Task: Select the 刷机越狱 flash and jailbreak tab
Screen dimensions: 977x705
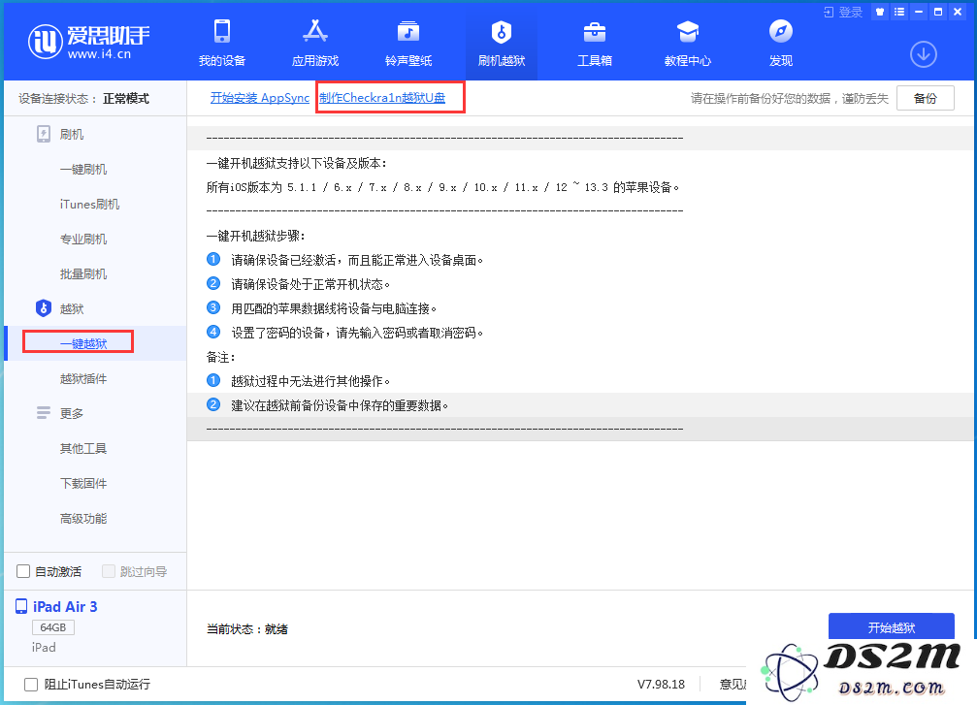Action: tap(501, 43)
